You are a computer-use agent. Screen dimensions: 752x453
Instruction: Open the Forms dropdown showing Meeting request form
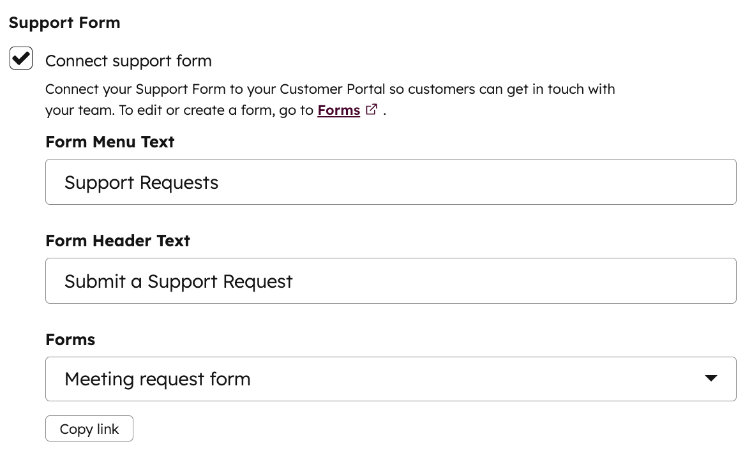click(x=391, y=378)
